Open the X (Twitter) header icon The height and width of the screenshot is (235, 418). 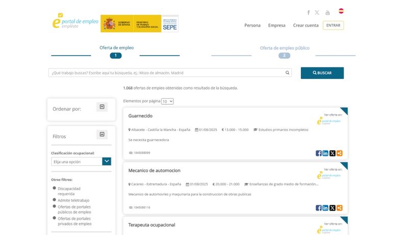coord(317,13)
